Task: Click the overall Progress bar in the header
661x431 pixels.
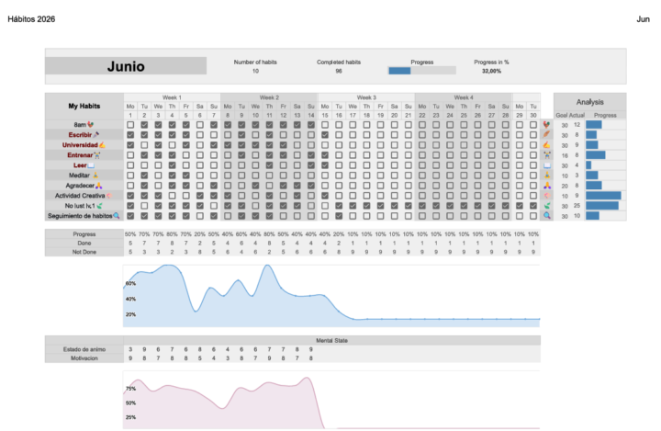Action: click(x=422, y=71)
